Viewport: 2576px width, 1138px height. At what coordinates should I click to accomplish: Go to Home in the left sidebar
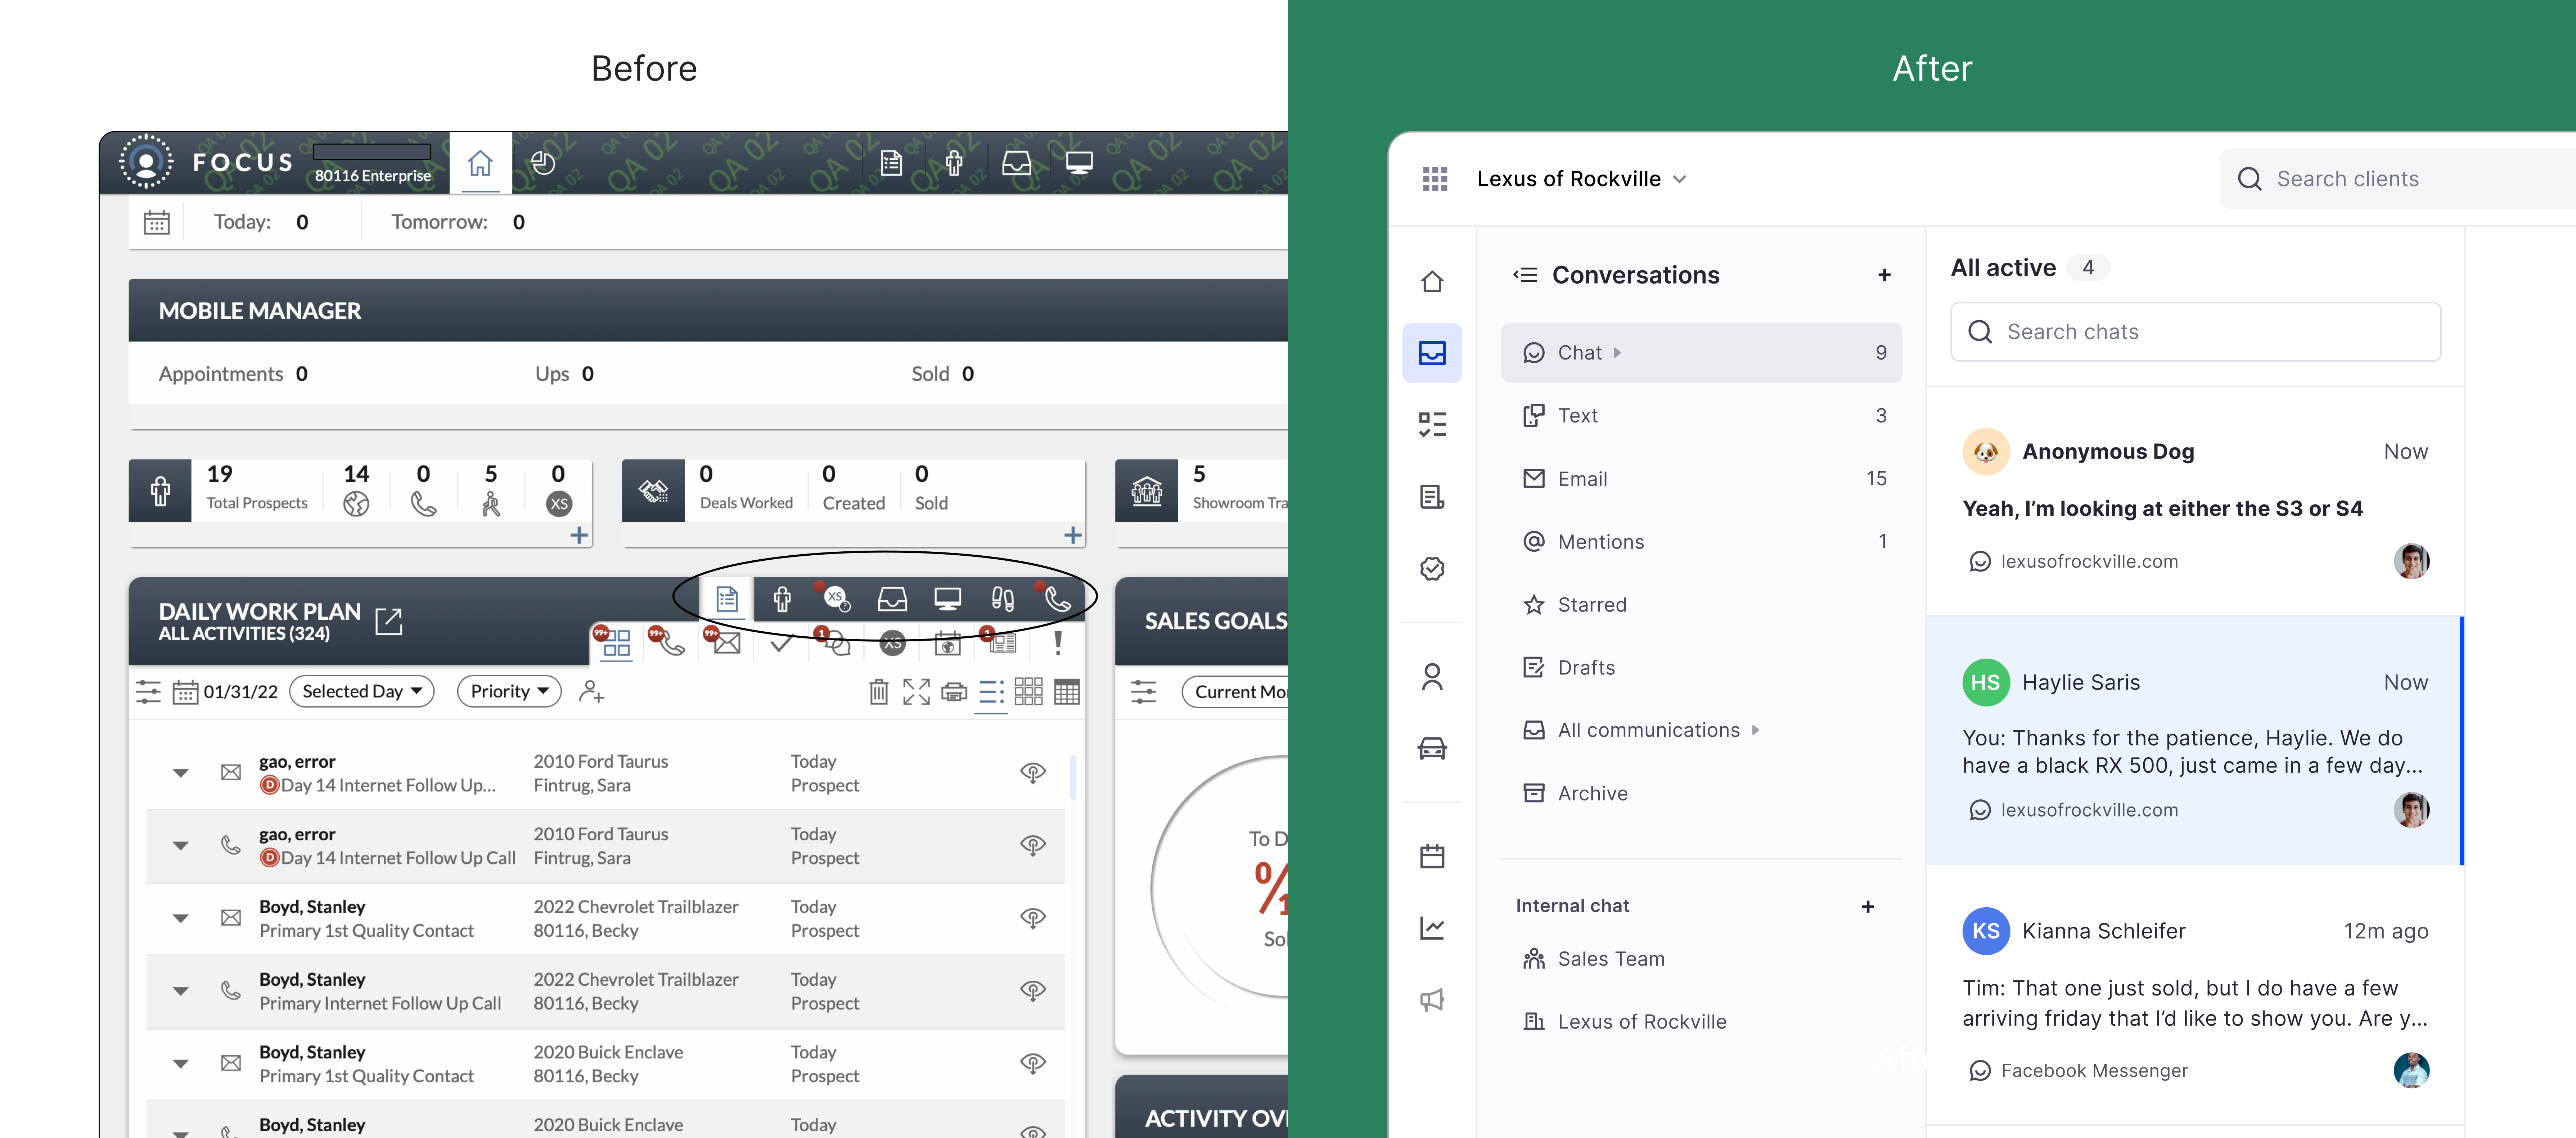click(x=1432, y=281)
